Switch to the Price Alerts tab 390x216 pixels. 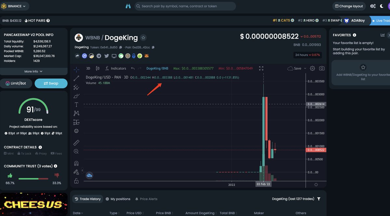[146, 199]
